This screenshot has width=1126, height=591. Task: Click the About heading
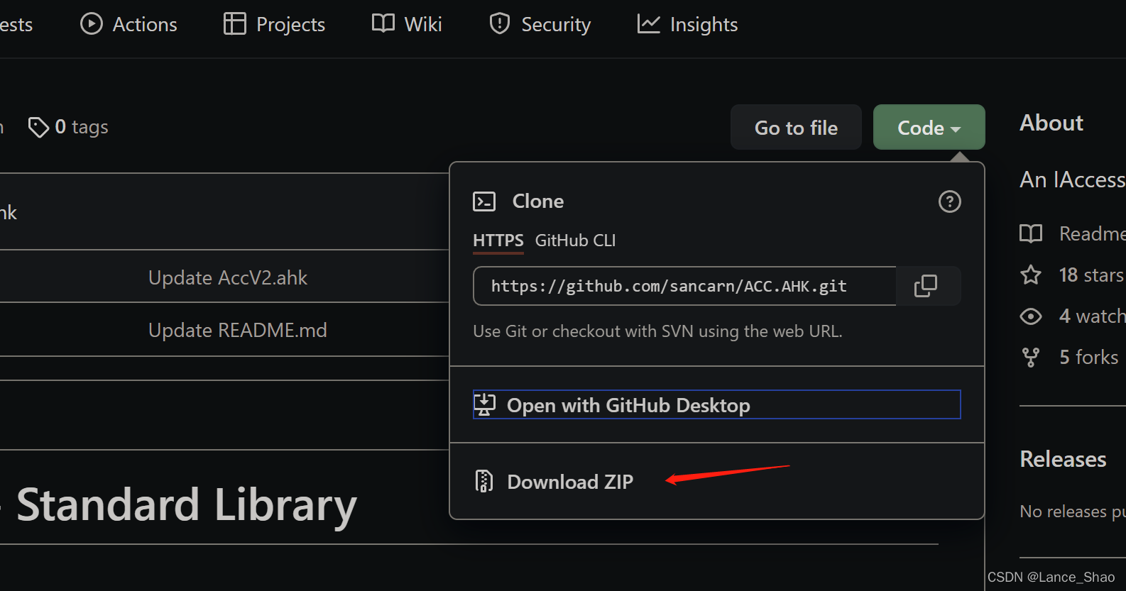pos(1051,123)
